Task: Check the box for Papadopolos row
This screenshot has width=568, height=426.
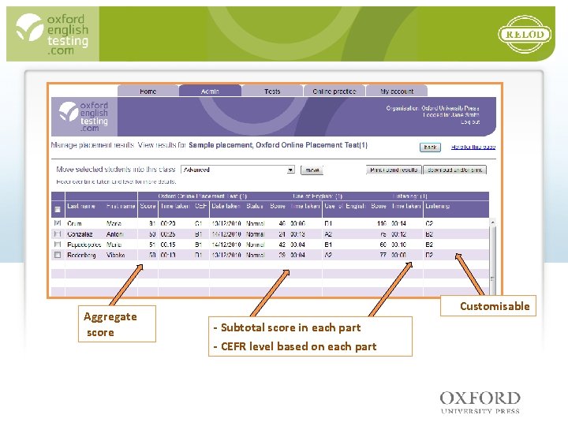Action: (58, 245)
